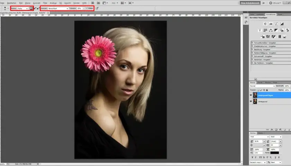This screenshot has height=166, width=291.
Task: Toggle faux italic in Zeichen panel
Action: pyautogui.click(x=256, y=157)
